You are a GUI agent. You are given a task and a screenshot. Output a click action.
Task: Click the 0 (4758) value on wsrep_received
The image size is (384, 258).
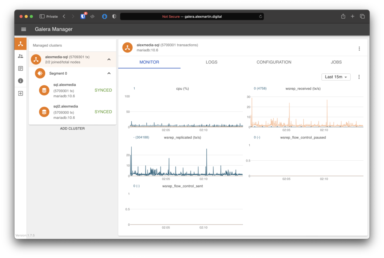coord(260,88)
